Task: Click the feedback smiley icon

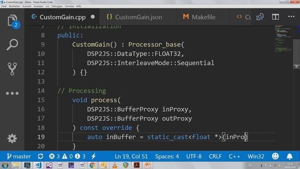Action: coord(275,156)
